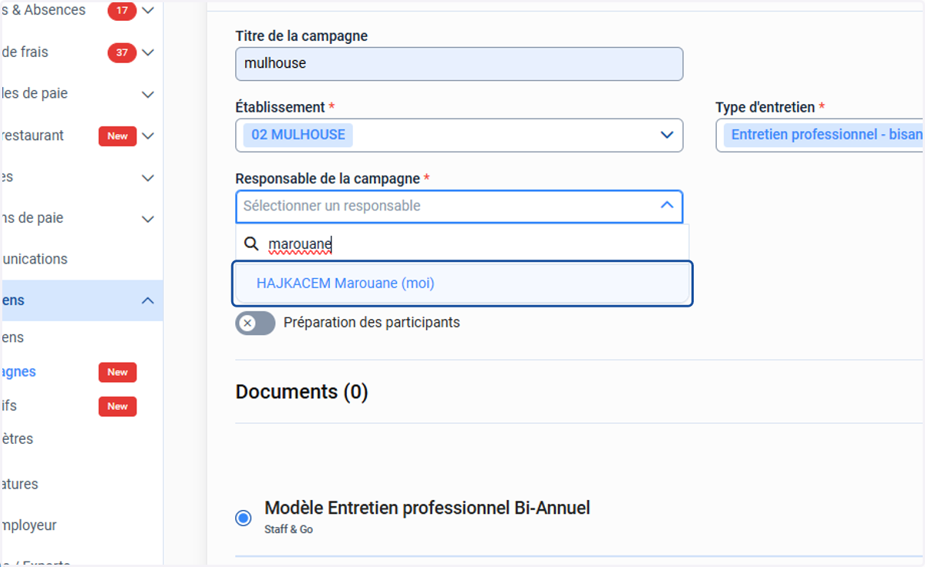Click the red 37 notification badge
The width and height of the screenshot is (925, 567).
pyautogui.click(x=122, y=52)
